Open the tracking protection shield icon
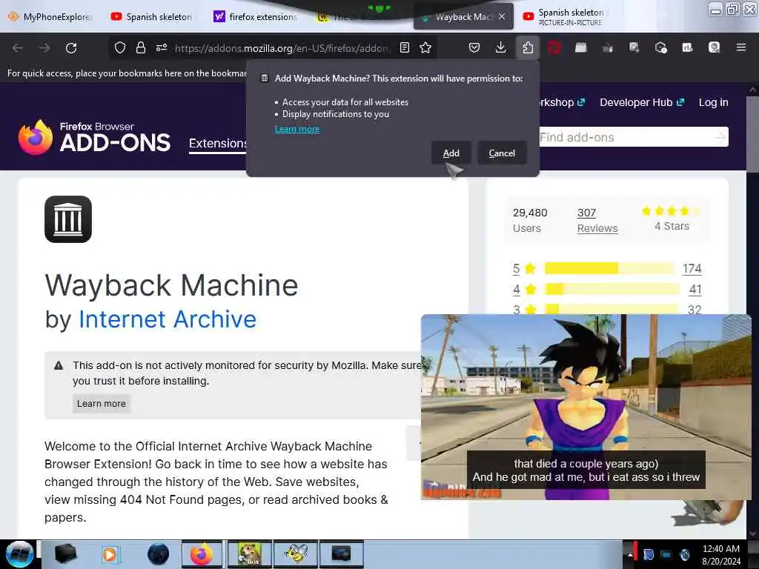Viewport: 759px width, 569px height. coord(119,47)
